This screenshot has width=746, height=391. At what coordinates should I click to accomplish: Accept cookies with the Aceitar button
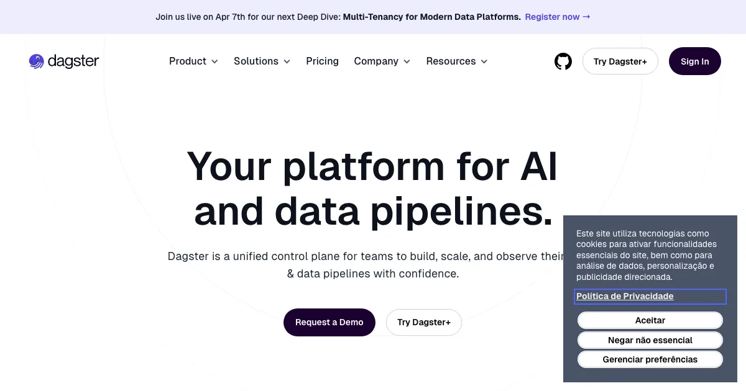point(650,320)
